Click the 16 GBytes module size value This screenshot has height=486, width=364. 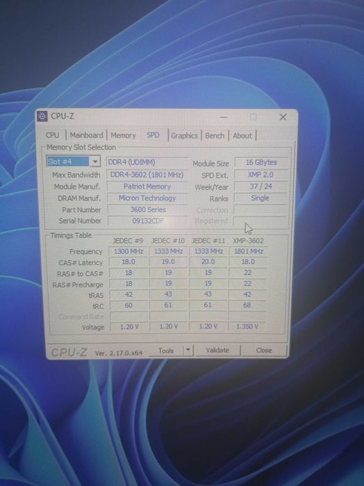point(261,163)
